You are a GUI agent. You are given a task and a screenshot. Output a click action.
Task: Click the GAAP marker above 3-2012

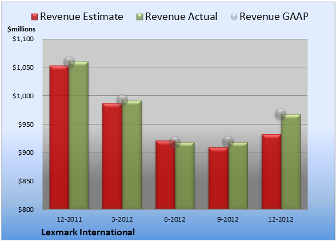point(122,99)
